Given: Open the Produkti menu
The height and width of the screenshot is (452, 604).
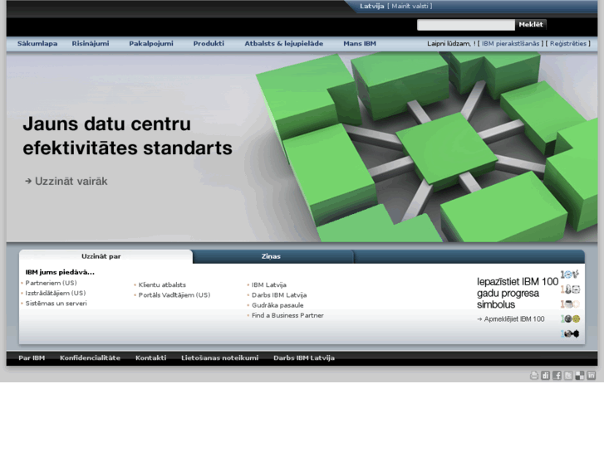Looking at the screenshot, I should click(209, 43).
